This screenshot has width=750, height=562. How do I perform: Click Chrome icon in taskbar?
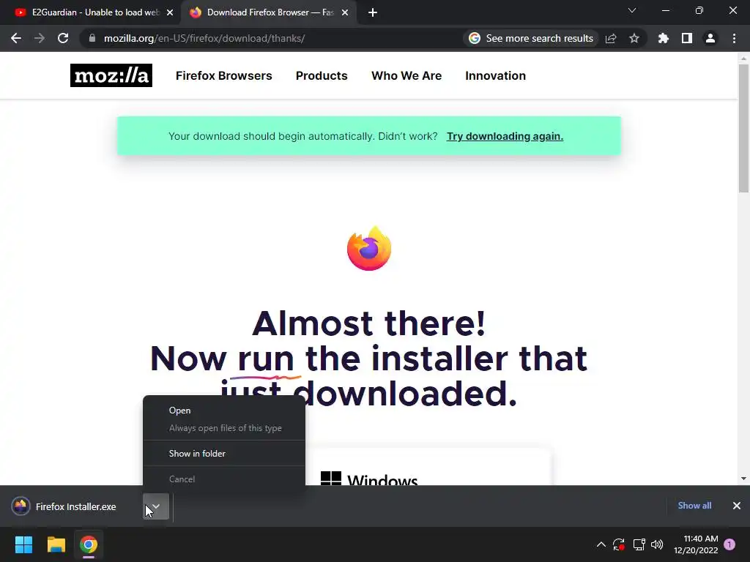(x=89, y=544)
